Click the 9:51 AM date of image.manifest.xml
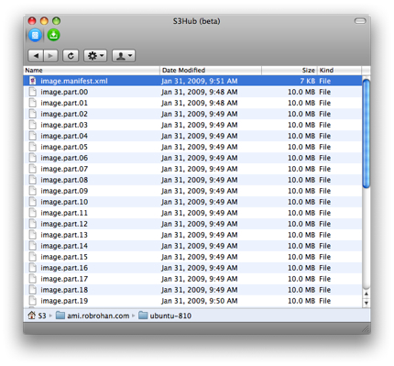Image resolution: width=394 pixels, height=366 pixels. point(200,81)
